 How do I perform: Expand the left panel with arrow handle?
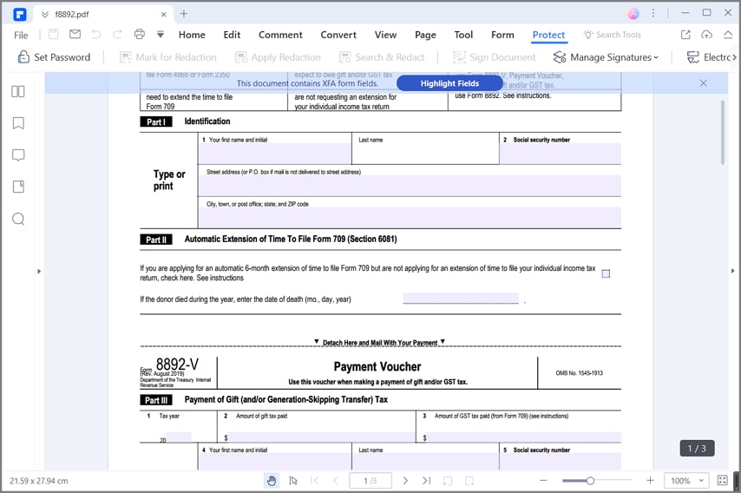pos(39,272)
